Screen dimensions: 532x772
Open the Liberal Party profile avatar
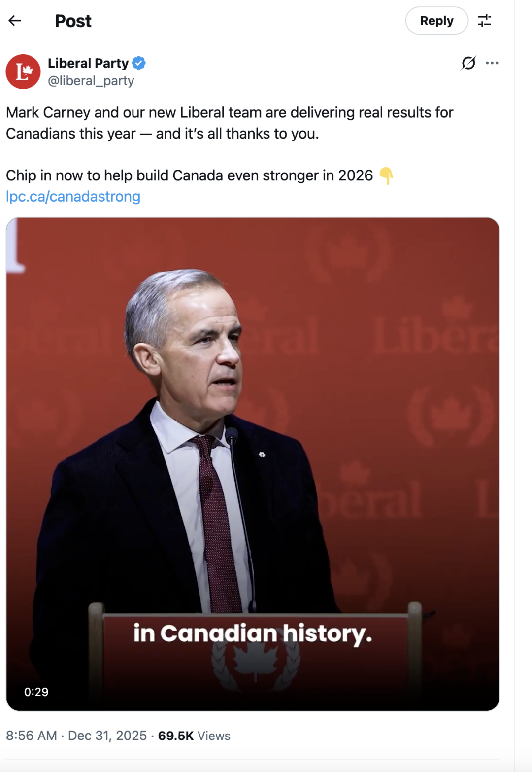pos(23,71)
